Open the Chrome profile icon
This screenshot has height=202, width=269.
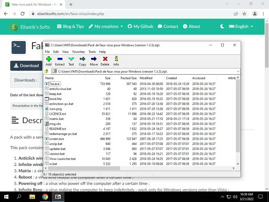tap(255, 14)
